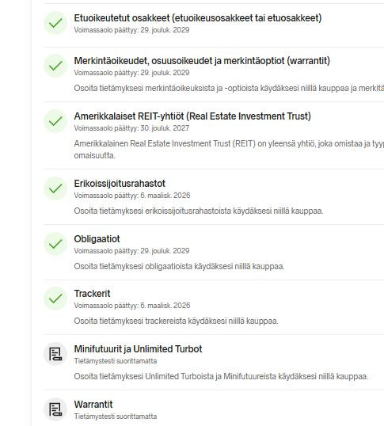This screenshot has height=426, width=384.
Task: Click the green checkmark next to Obligaatiot
Action: pos(55,244)
